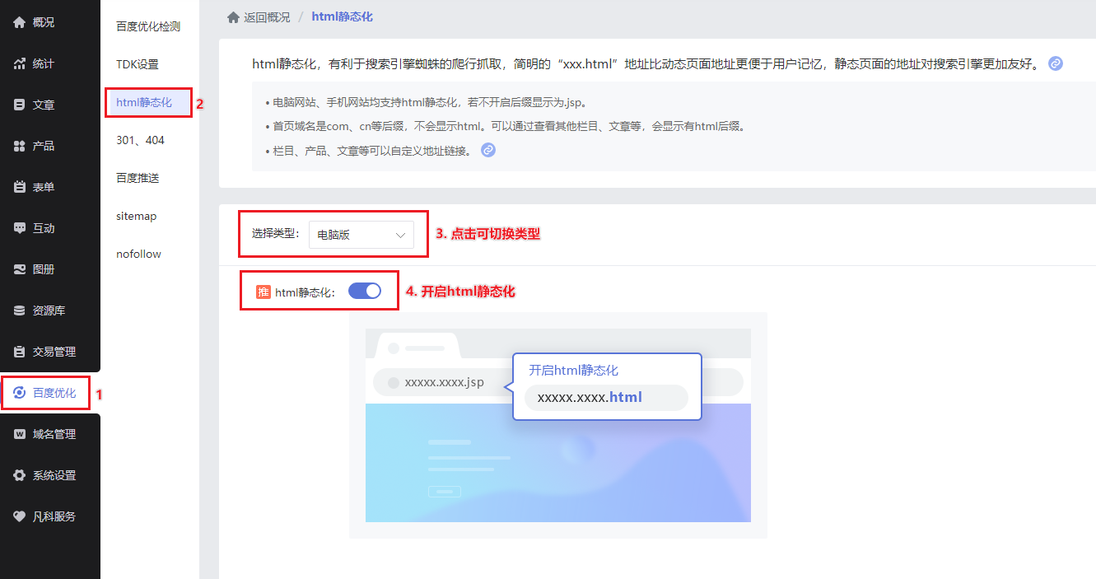Click the 资源库 database icon
Screen dimensions: 1096x579
20,311
